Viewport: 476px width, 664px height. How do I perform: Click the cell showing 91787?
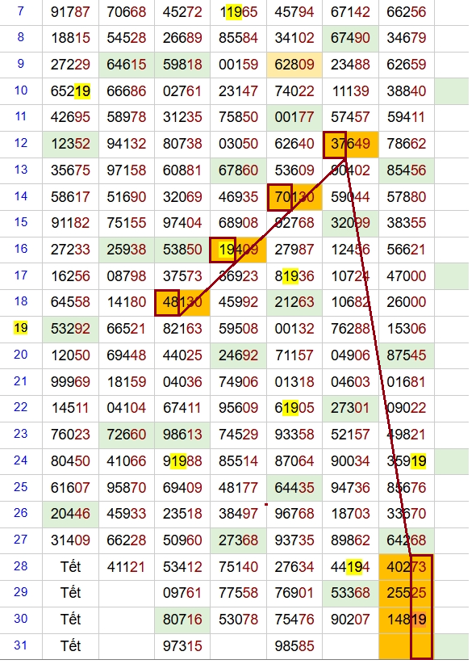70,12
